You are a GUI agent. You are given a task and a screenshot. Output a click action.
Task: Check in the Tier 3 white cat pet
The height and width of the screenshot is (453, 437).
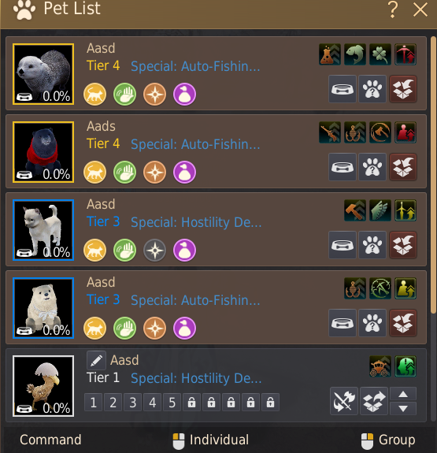point(403,245)
